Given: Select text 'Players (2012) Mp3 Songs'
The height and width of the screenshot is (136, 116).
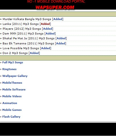Looking at the screenshot, I should (22, 29).
